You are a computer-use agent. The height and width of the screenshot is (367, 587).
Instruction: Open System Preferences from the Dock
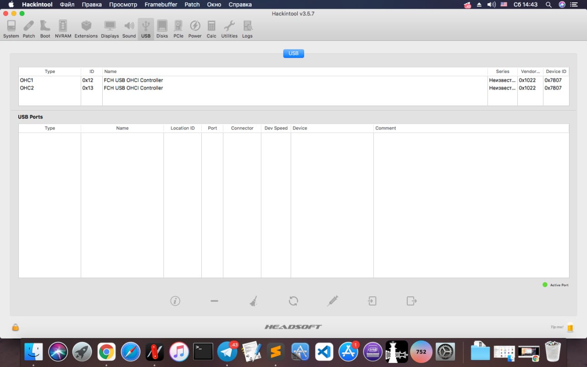pos(445,352)
